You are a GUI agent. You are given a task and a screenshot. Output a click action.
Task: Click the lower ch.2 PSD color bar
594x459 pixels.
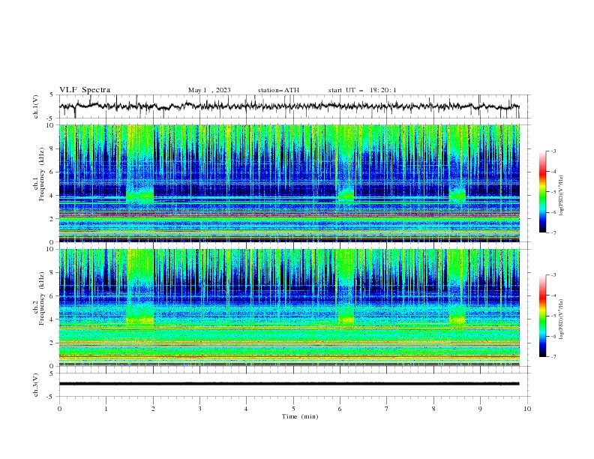[543, 316]
